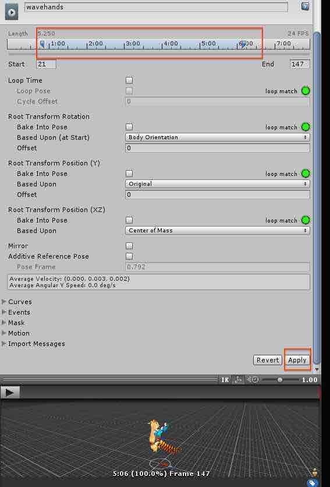Click Root Transform Position (Y) loop match indicator
The width and height of the screenshot is (330, 487).
click(x=306, y=174)
